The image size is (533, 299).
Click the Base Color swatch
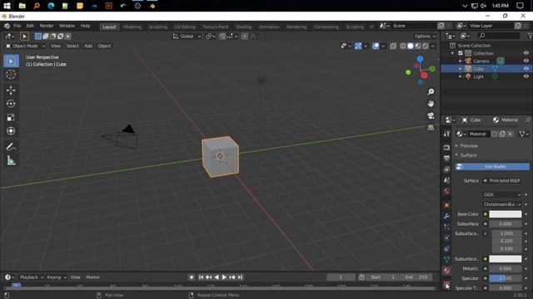[506, 214]
